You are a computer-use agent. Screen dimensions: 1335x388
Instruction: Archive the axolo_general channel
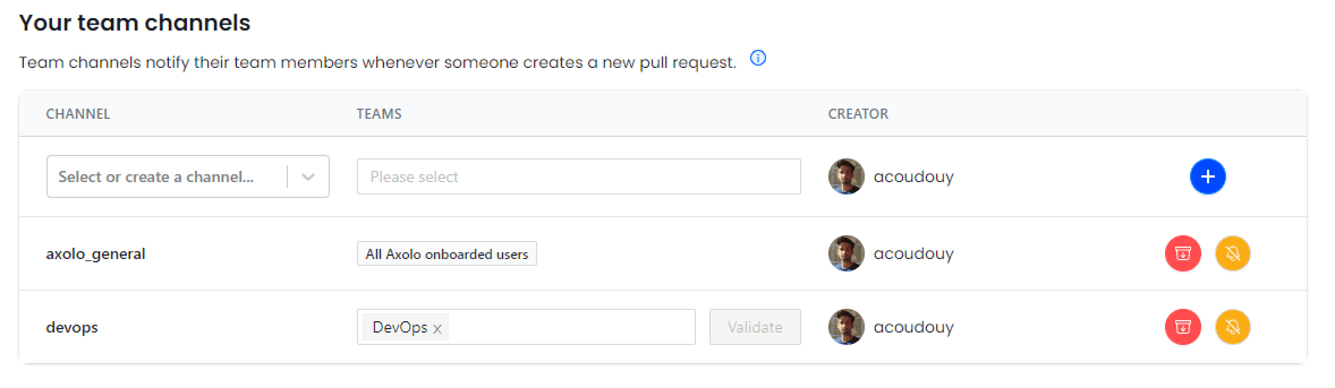coord(1183,253)
